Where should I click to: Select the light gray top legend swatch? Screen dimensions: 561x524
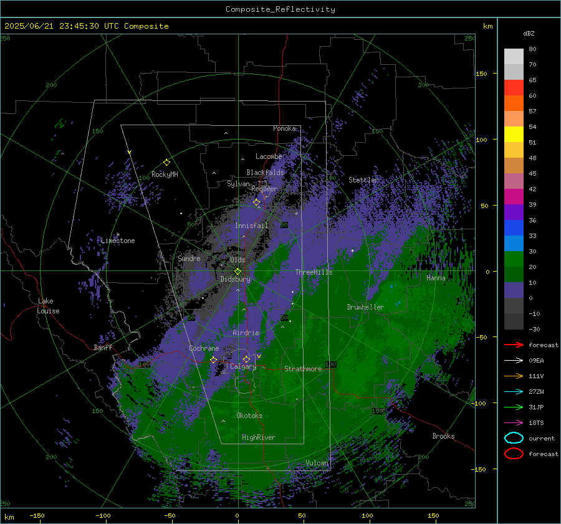[x=514, y=57]
